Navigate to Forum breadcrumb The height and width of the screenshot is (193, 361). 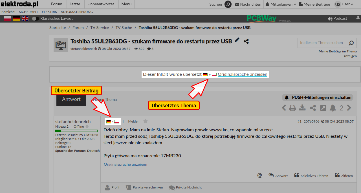tap(78, 28)
